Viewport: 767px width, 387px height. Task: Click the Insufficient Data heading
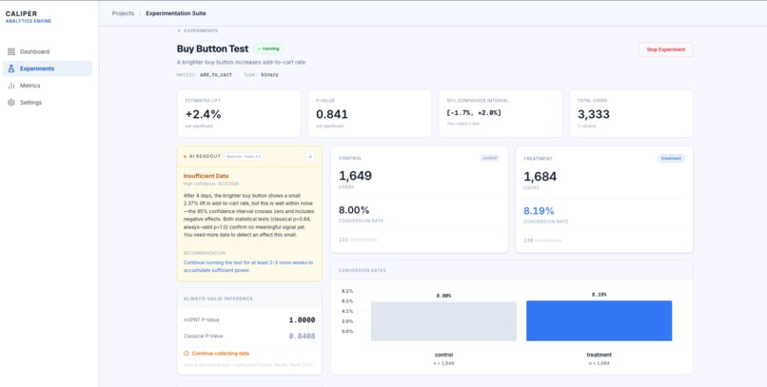[206, 176]
